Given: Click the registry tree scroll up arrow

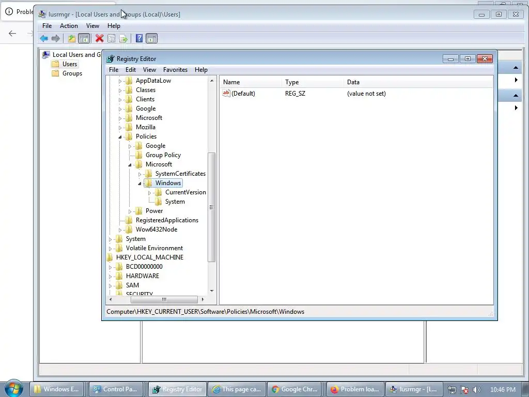Looking at the screenshot, I should pyautogui.click(x=211, y=80).
